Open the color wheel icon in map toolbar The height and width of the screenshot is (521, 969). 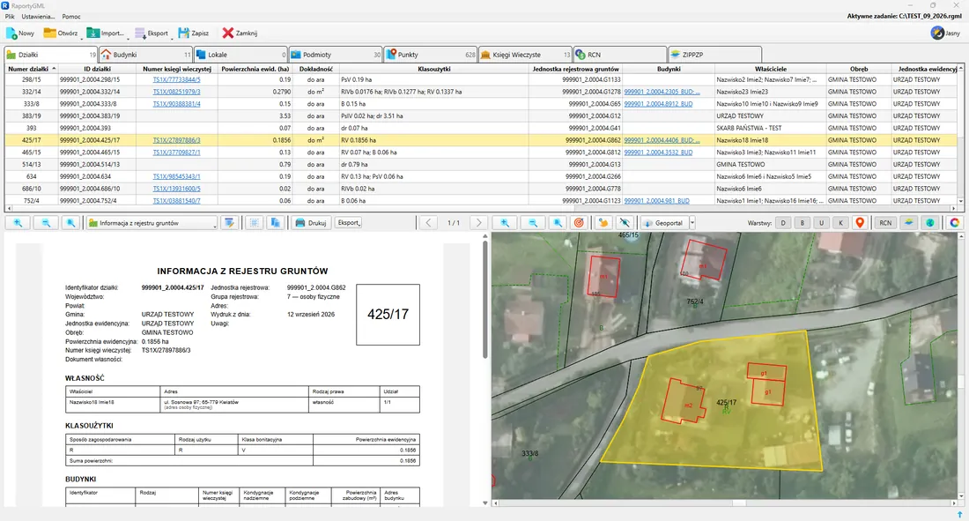click(955, 223)
